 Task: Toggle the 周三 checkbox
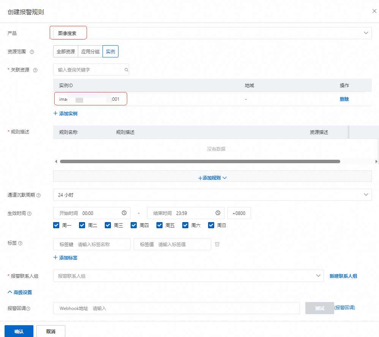click(x=108, y=225)
